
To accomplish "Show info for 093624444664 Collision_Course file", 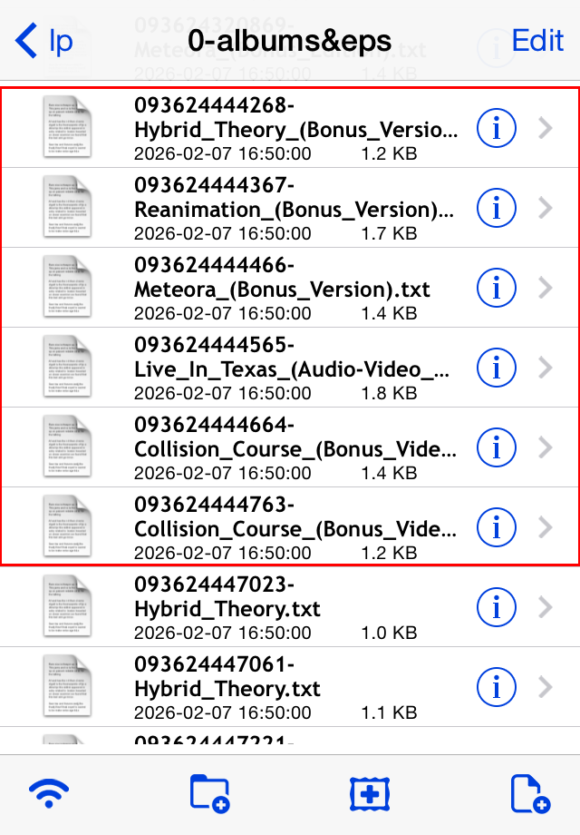I will click(x=496, y=447).
